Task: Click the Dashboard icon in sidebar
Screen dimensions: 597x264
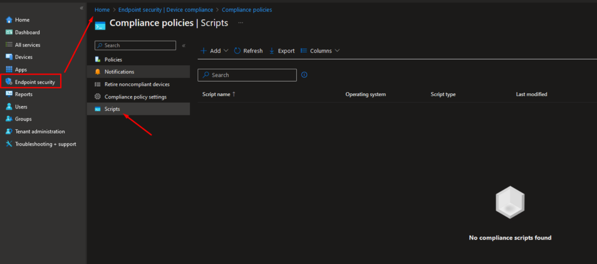Action: (9, 32)
